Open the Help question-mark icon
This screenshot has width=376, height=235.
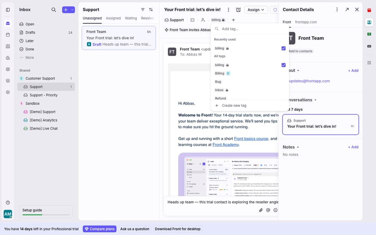(8, 203)
